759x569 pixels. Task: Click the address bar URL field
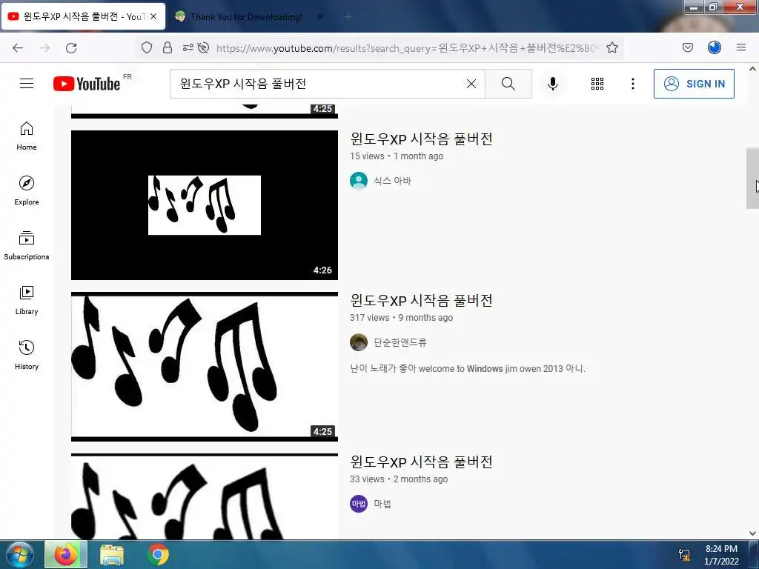coord(407,47)
